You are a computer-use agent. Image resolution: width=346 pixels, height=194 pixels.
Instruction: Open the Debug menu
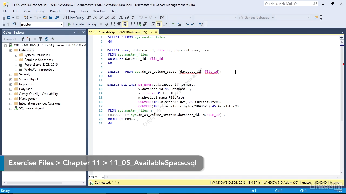click(x=70, y=11)
